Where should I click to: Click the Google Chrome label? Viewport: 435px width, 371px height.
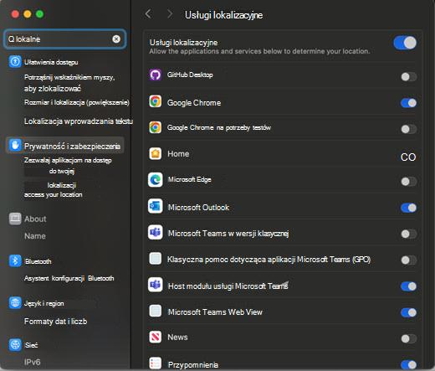point(194,103)
